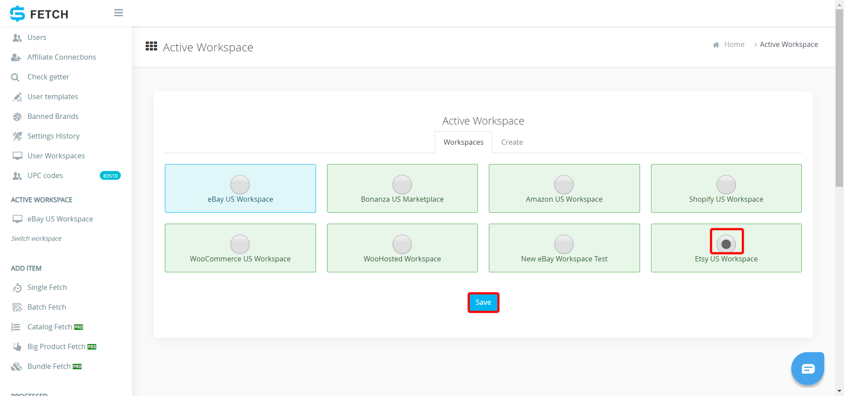Screen dimensions: 844x396
Task: Click the Bonanza US Marketplace label text
Action: point(402,199)
